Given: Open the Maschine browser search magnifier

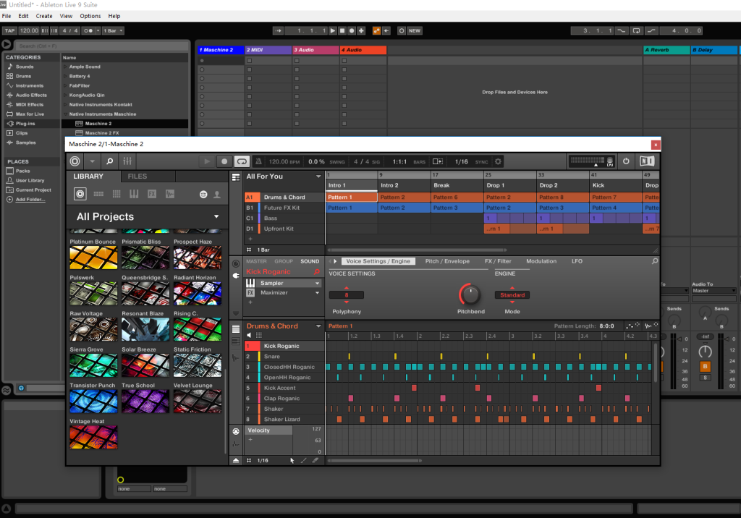Looking at the screenshot, I should point(110,161).
